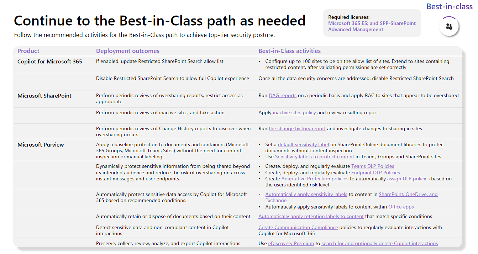Follow the change history report link
This screenshot has height=254, width=478.
tap(297, 128)
